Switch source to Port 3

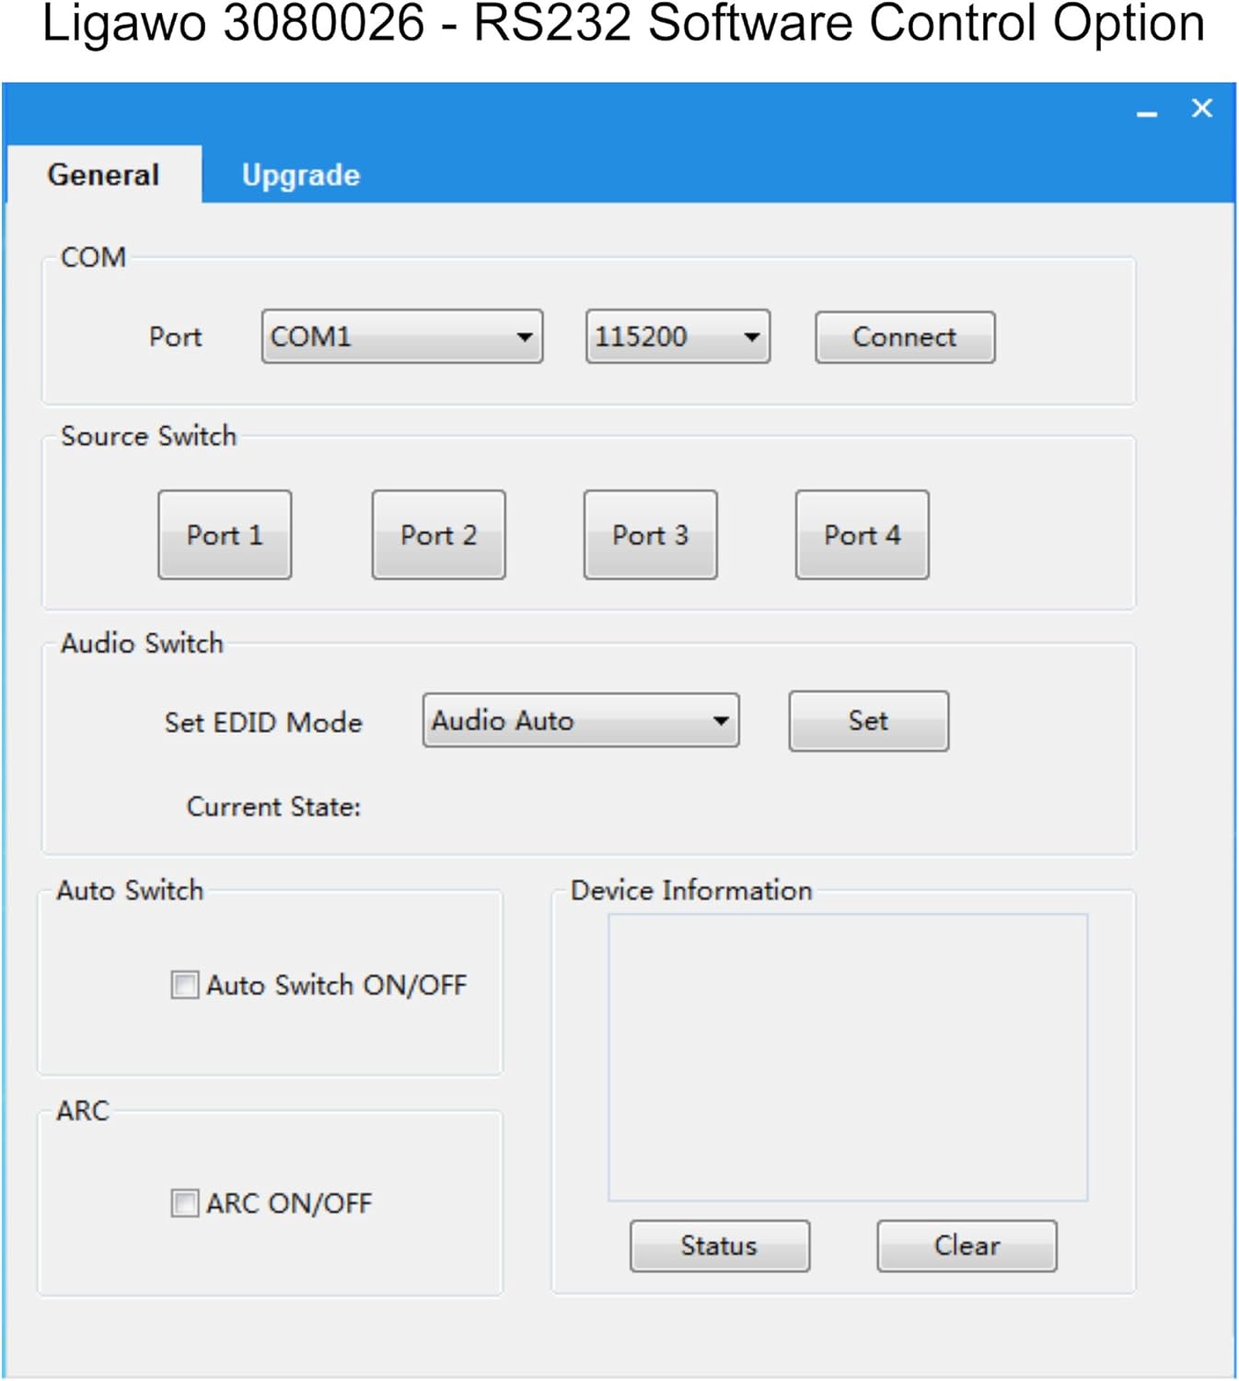pos(650,535)
